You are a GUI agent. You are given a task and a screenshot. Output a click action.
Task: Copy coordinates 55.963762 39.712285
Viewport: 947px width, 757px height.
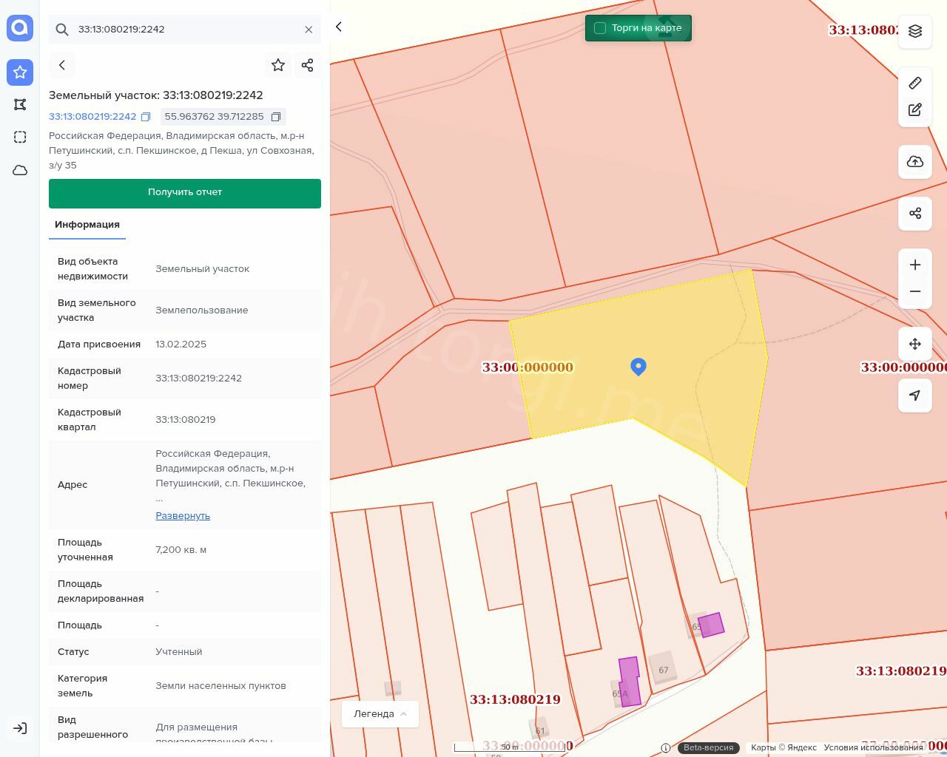[x=276, y=117]
